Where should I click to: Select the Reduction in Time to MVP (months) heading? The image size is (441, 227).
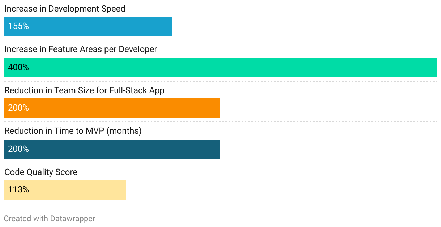click(73, 131)
